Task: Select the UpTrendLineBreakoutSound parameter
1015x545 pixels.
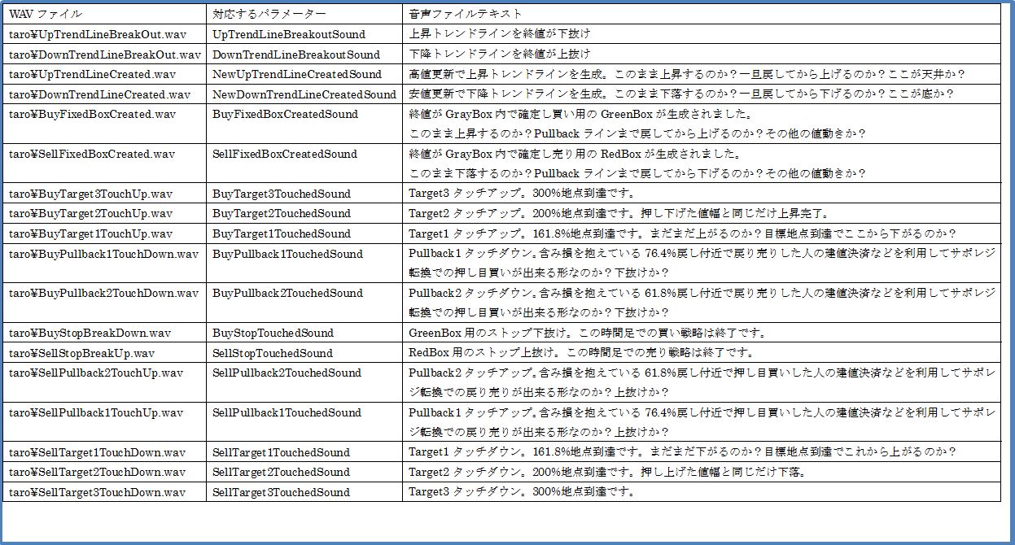Action: (289, 34)
